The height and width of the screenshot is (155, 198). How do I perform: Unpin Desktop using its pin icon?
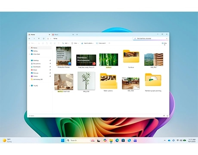pos(50,60)
